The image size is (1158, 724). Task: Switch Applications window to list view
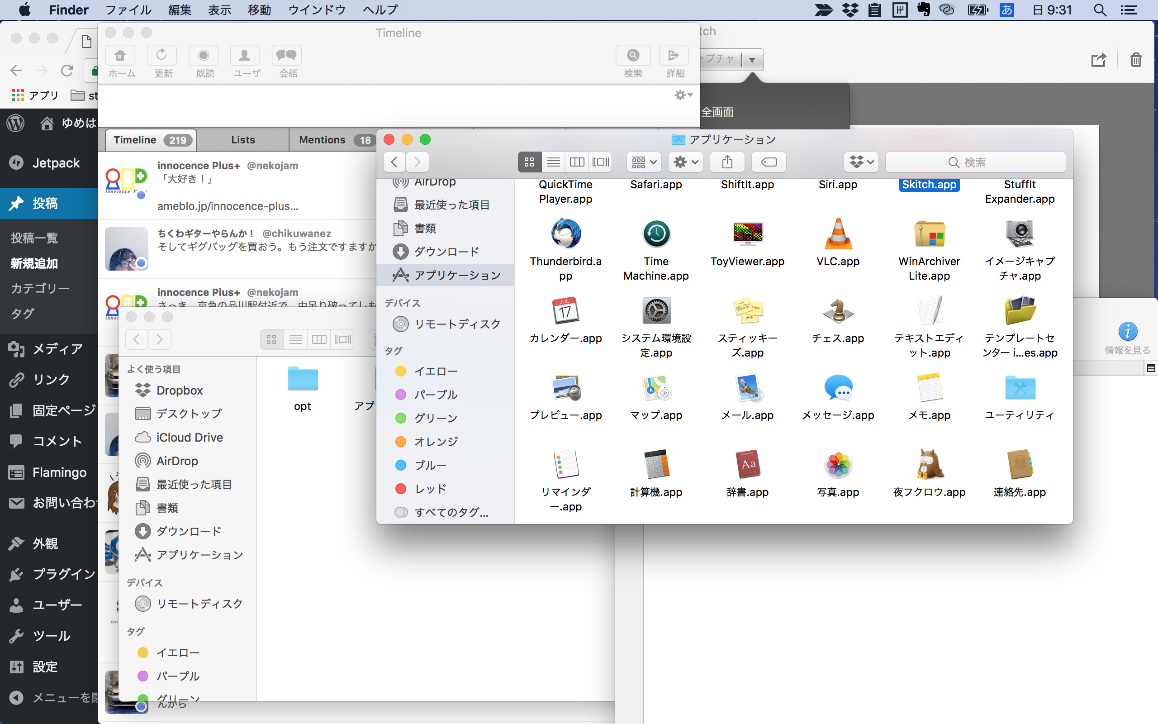coord(553,162)
